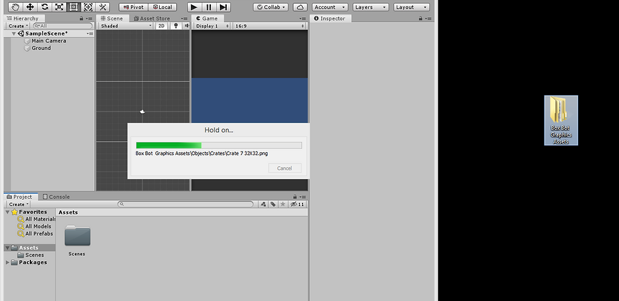Step forward one frame
The width and height of the screenshot is (619, 301).
(224, 7)
